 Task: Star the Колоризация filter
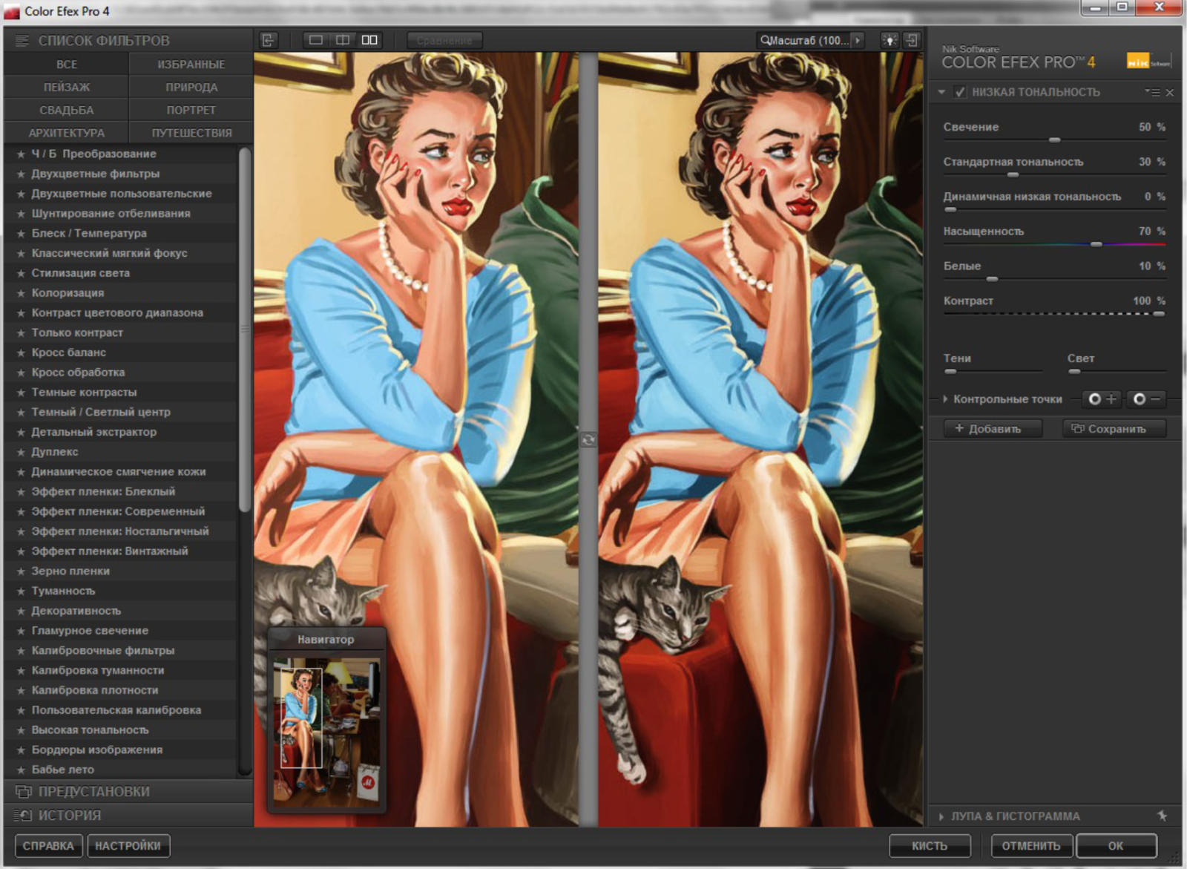pos(21,293)
